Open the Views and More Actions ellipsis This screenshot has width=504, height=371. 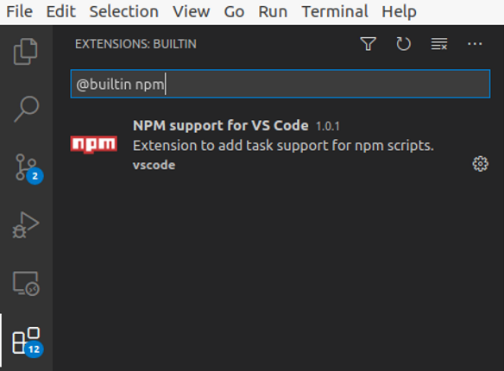coord(475,44)
